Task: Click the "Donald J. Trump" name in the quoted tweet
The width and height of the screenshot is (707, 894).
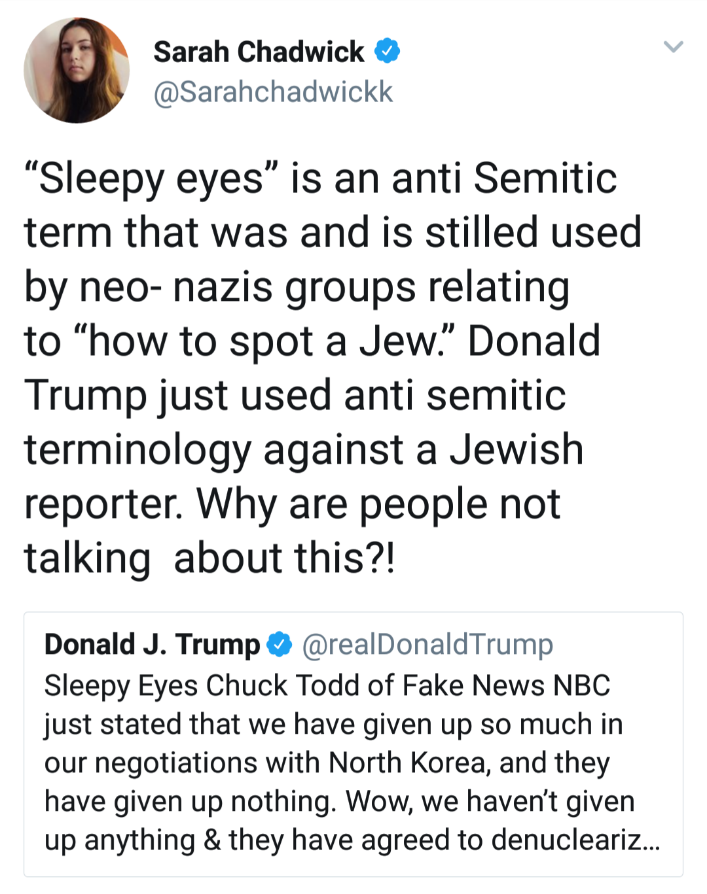Action: point(152,644)
